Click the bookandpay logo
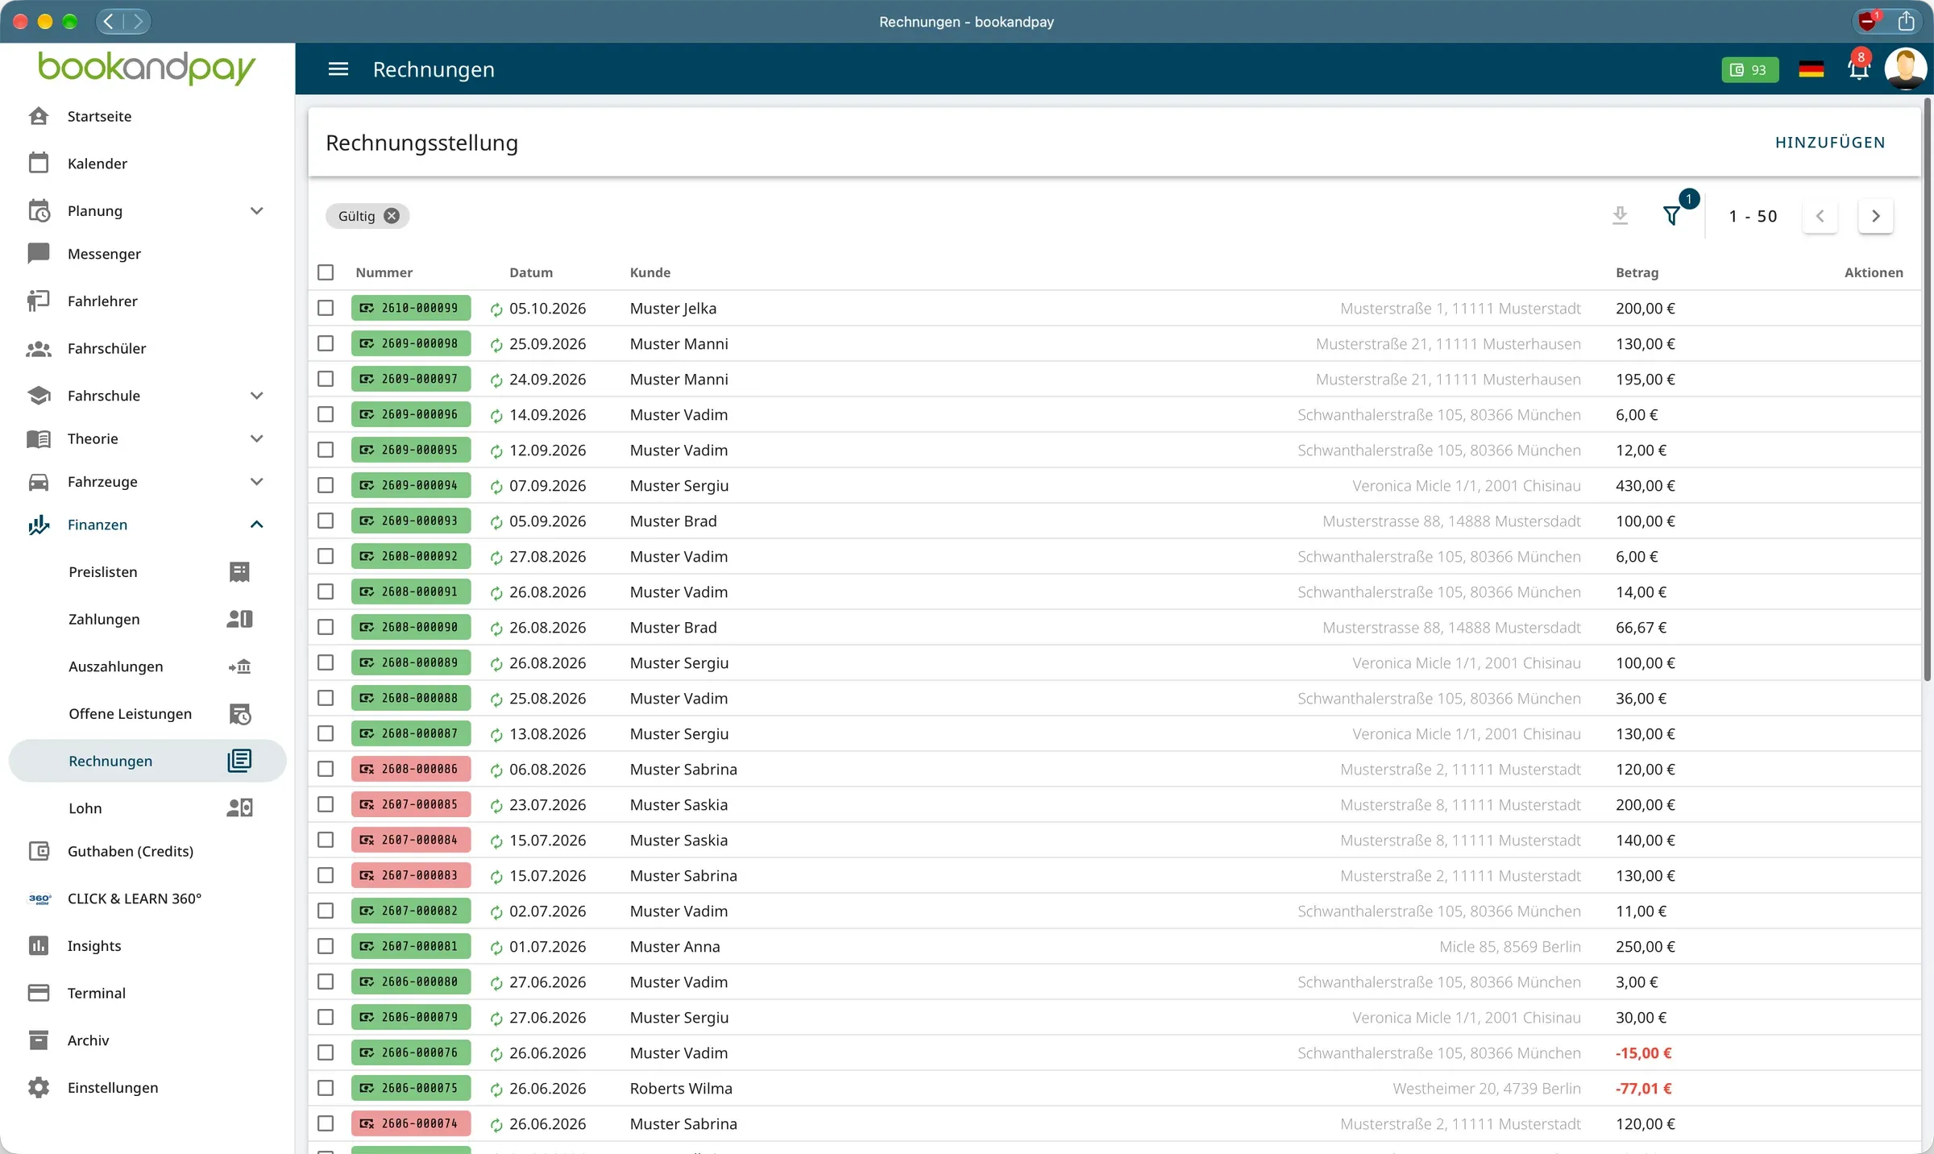Image resolution: width=1934 pixels, height=1154 pixels. (x=147, y=68)
